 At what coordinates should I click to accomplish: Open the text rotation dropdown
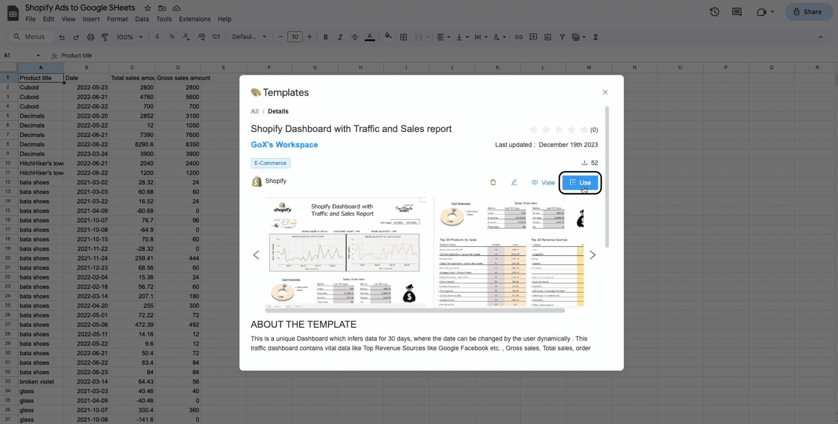pos(499,37)
